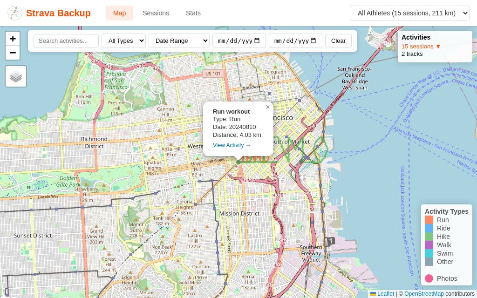Click the pink Photos legend marker
The image size is (477, 298).
(x=429, y=278)
